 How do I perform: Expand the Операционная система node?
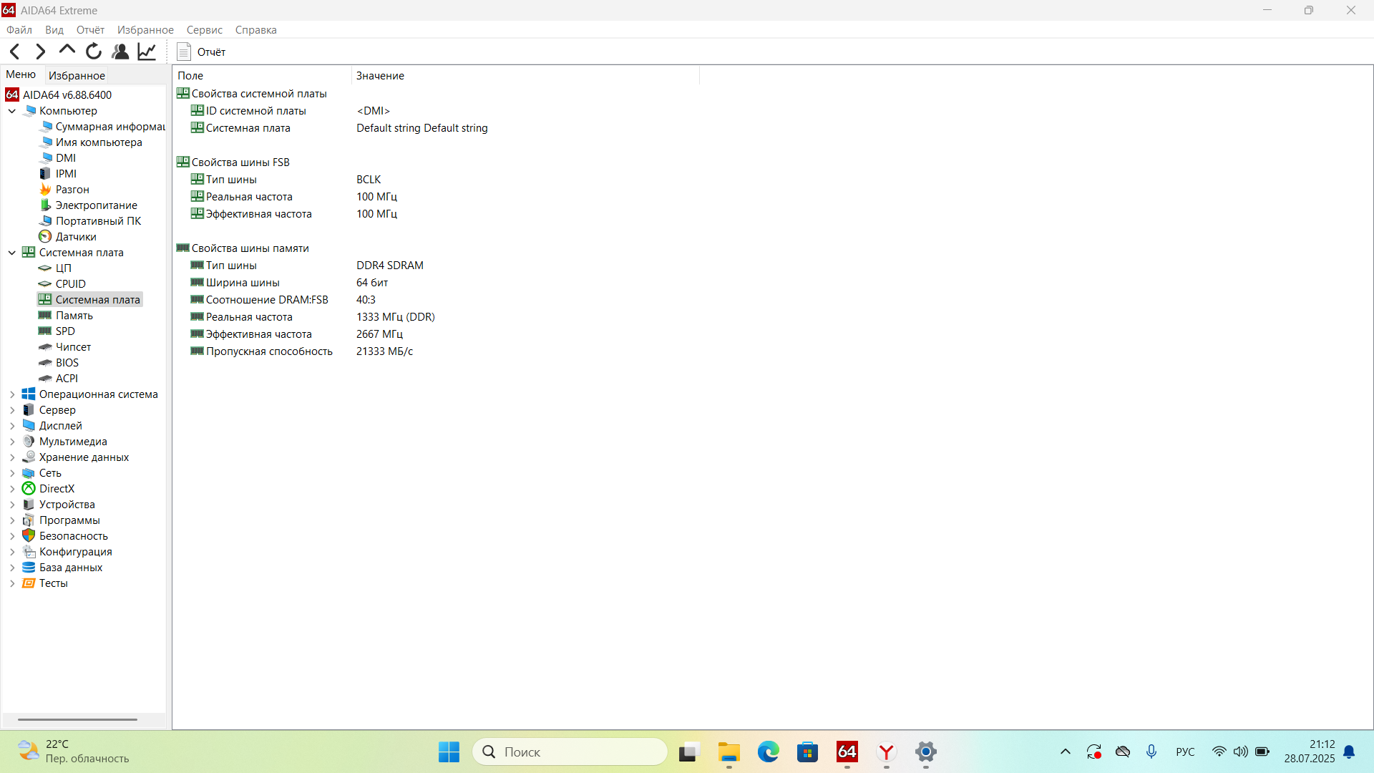click(x=12, y=394)
